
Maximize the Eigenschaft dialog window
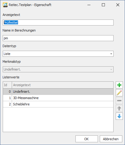(x=103, y=5)
